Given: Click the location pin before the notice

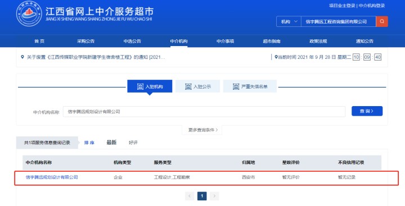Looking at the screenshot, I should (x=22, y=57).
